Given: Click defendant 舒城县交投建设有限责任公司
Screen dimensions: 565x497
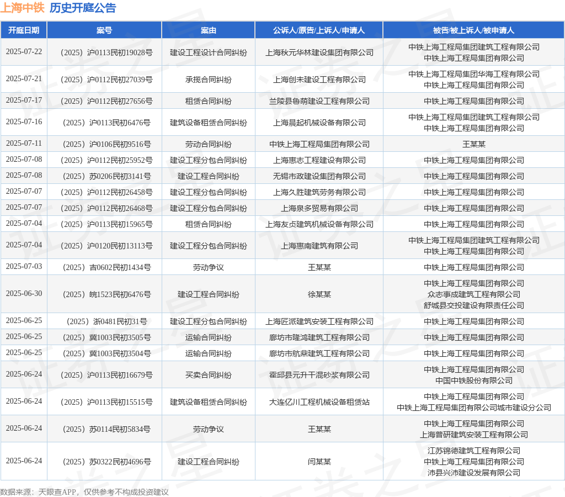Looking at the screenshot, I should click(x=474, y=306).
